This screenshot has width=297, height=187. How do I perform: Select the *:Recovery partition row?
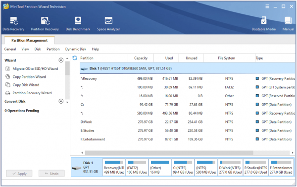pos(188,78)
